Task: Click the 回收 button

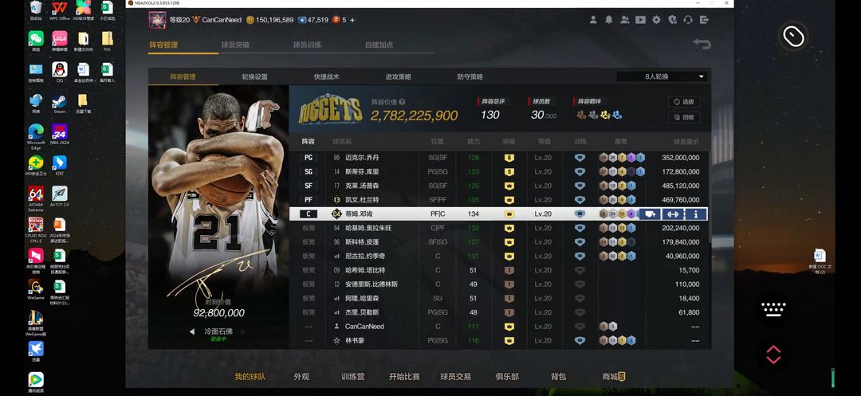Action: click(683, 117)
